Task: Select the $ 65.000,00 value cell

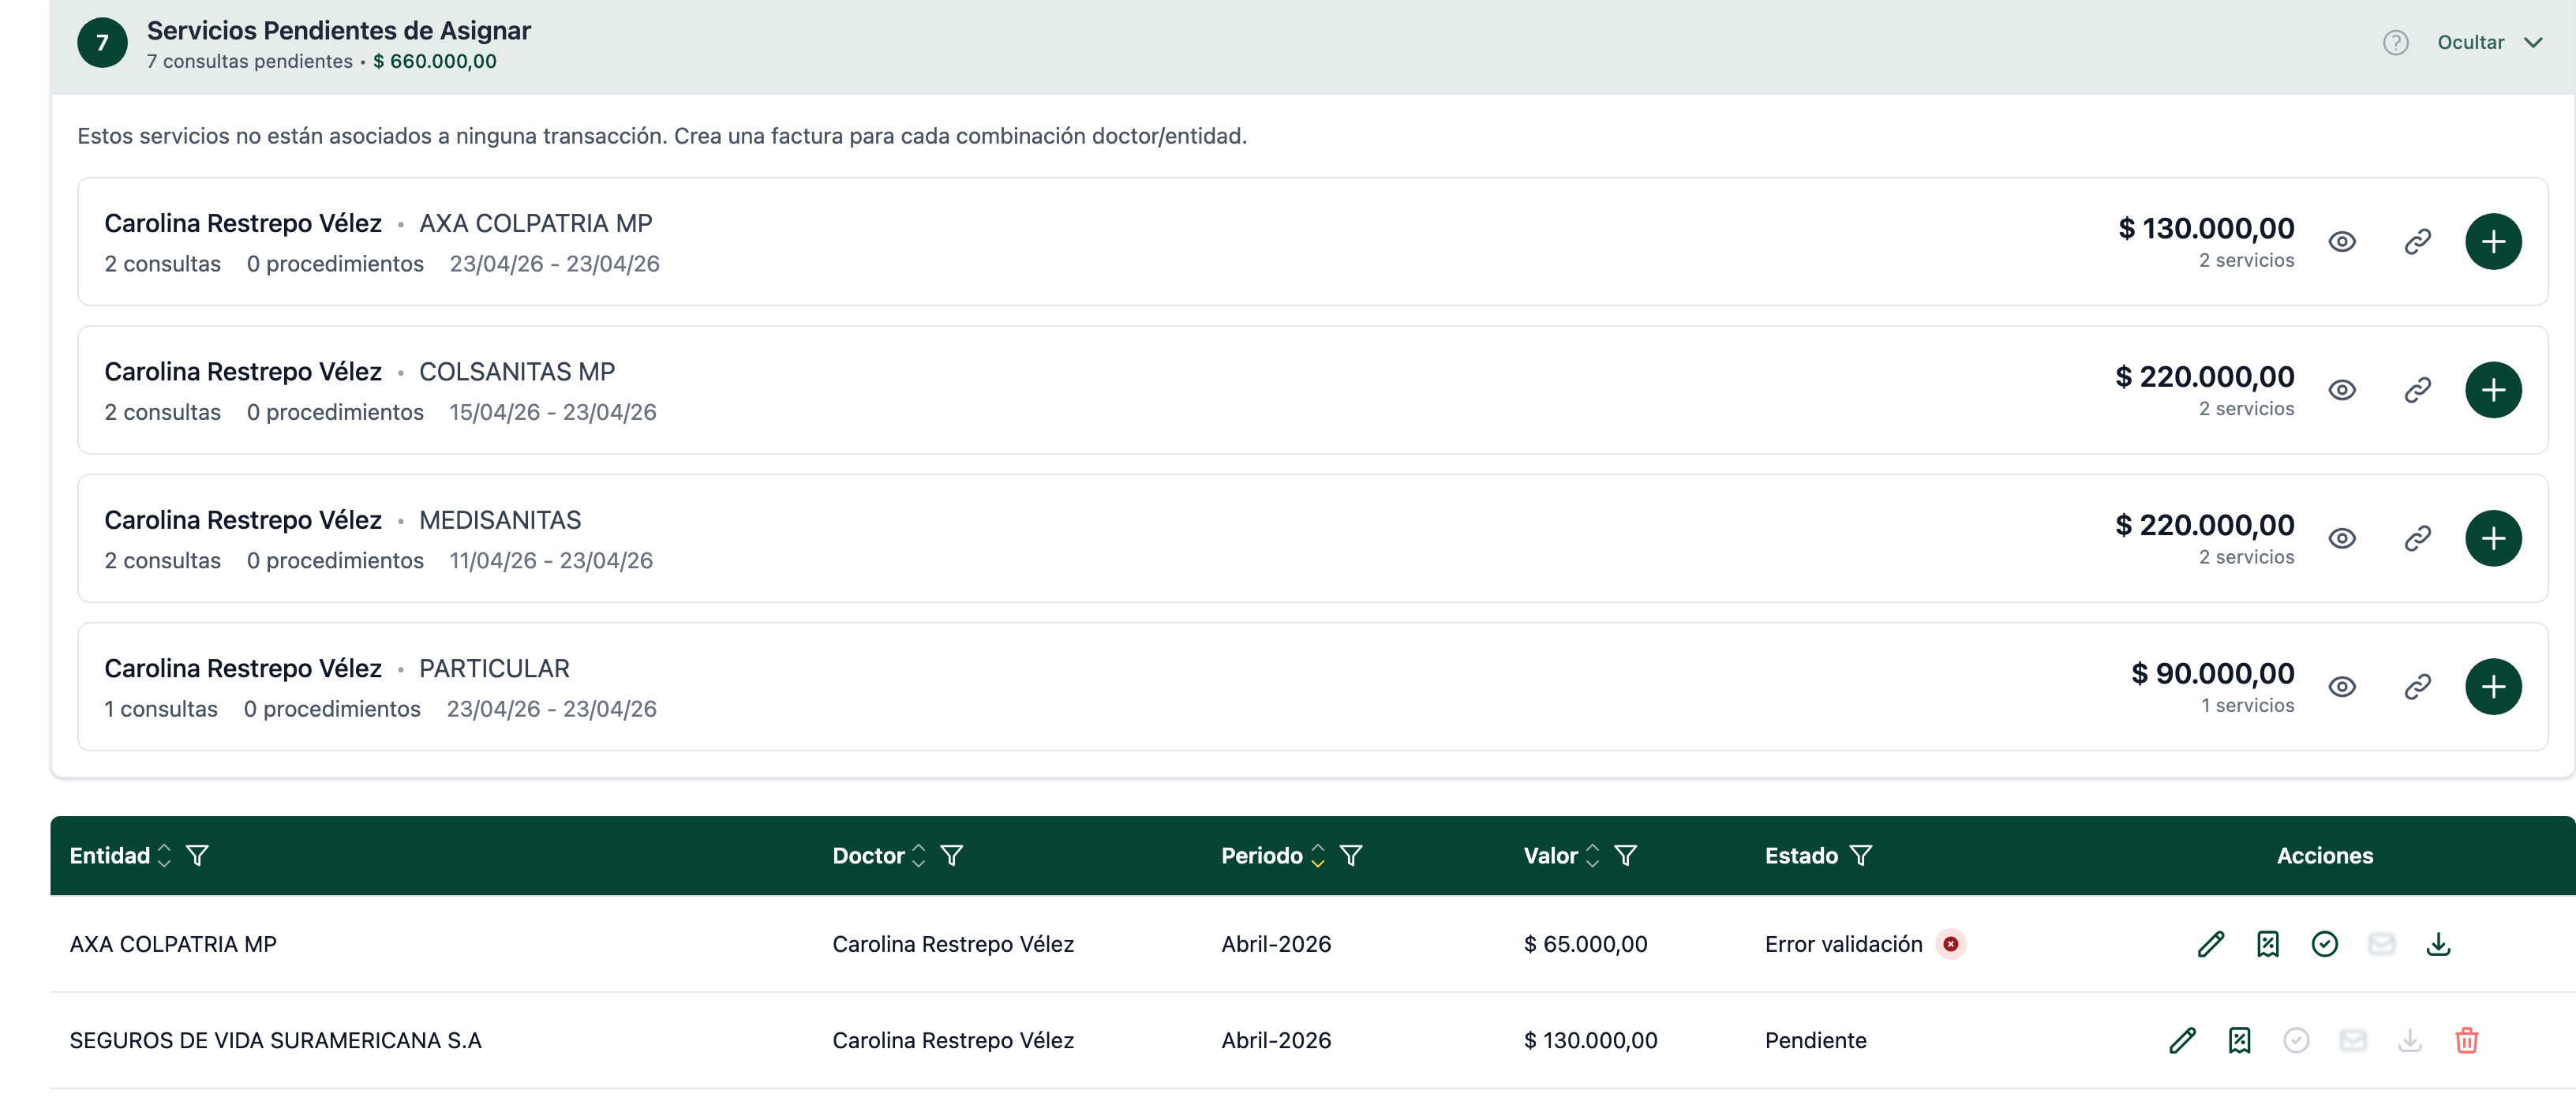Action: click(x=1585, y=945)
